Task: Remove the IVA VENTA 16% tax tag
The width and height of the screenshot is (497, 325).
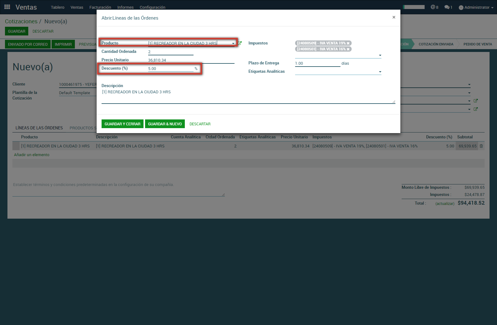Action: pyautogui.click(x=348, y=49)
